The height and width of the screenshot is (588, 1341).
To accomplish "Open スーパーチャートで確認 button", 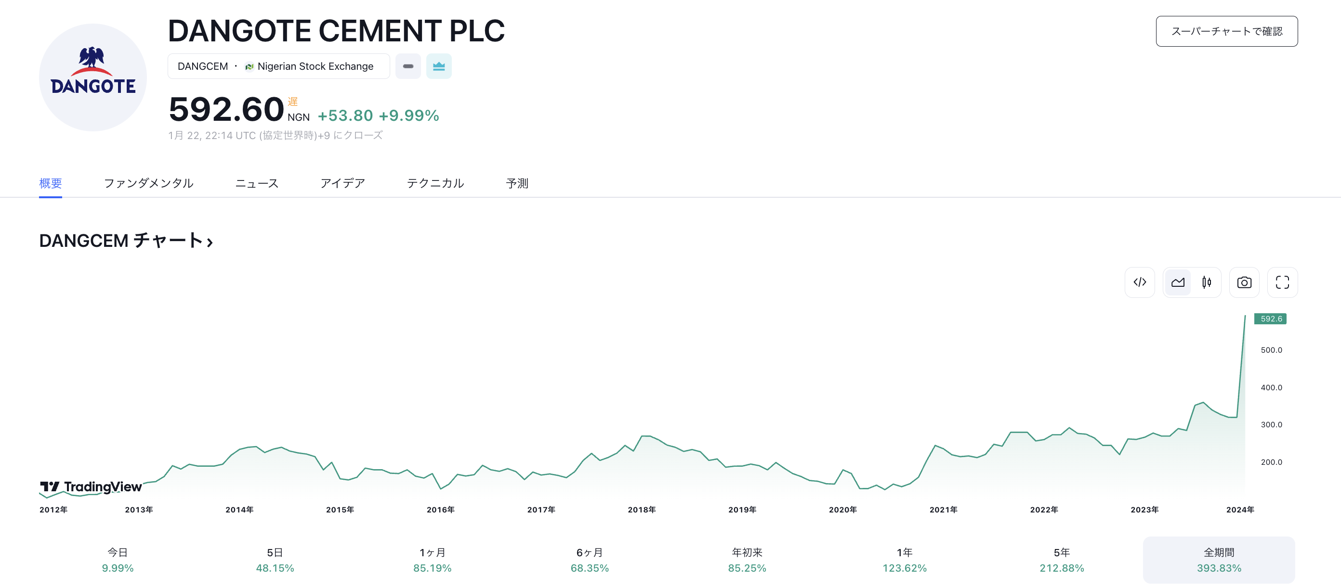I will pos(1226,31).
